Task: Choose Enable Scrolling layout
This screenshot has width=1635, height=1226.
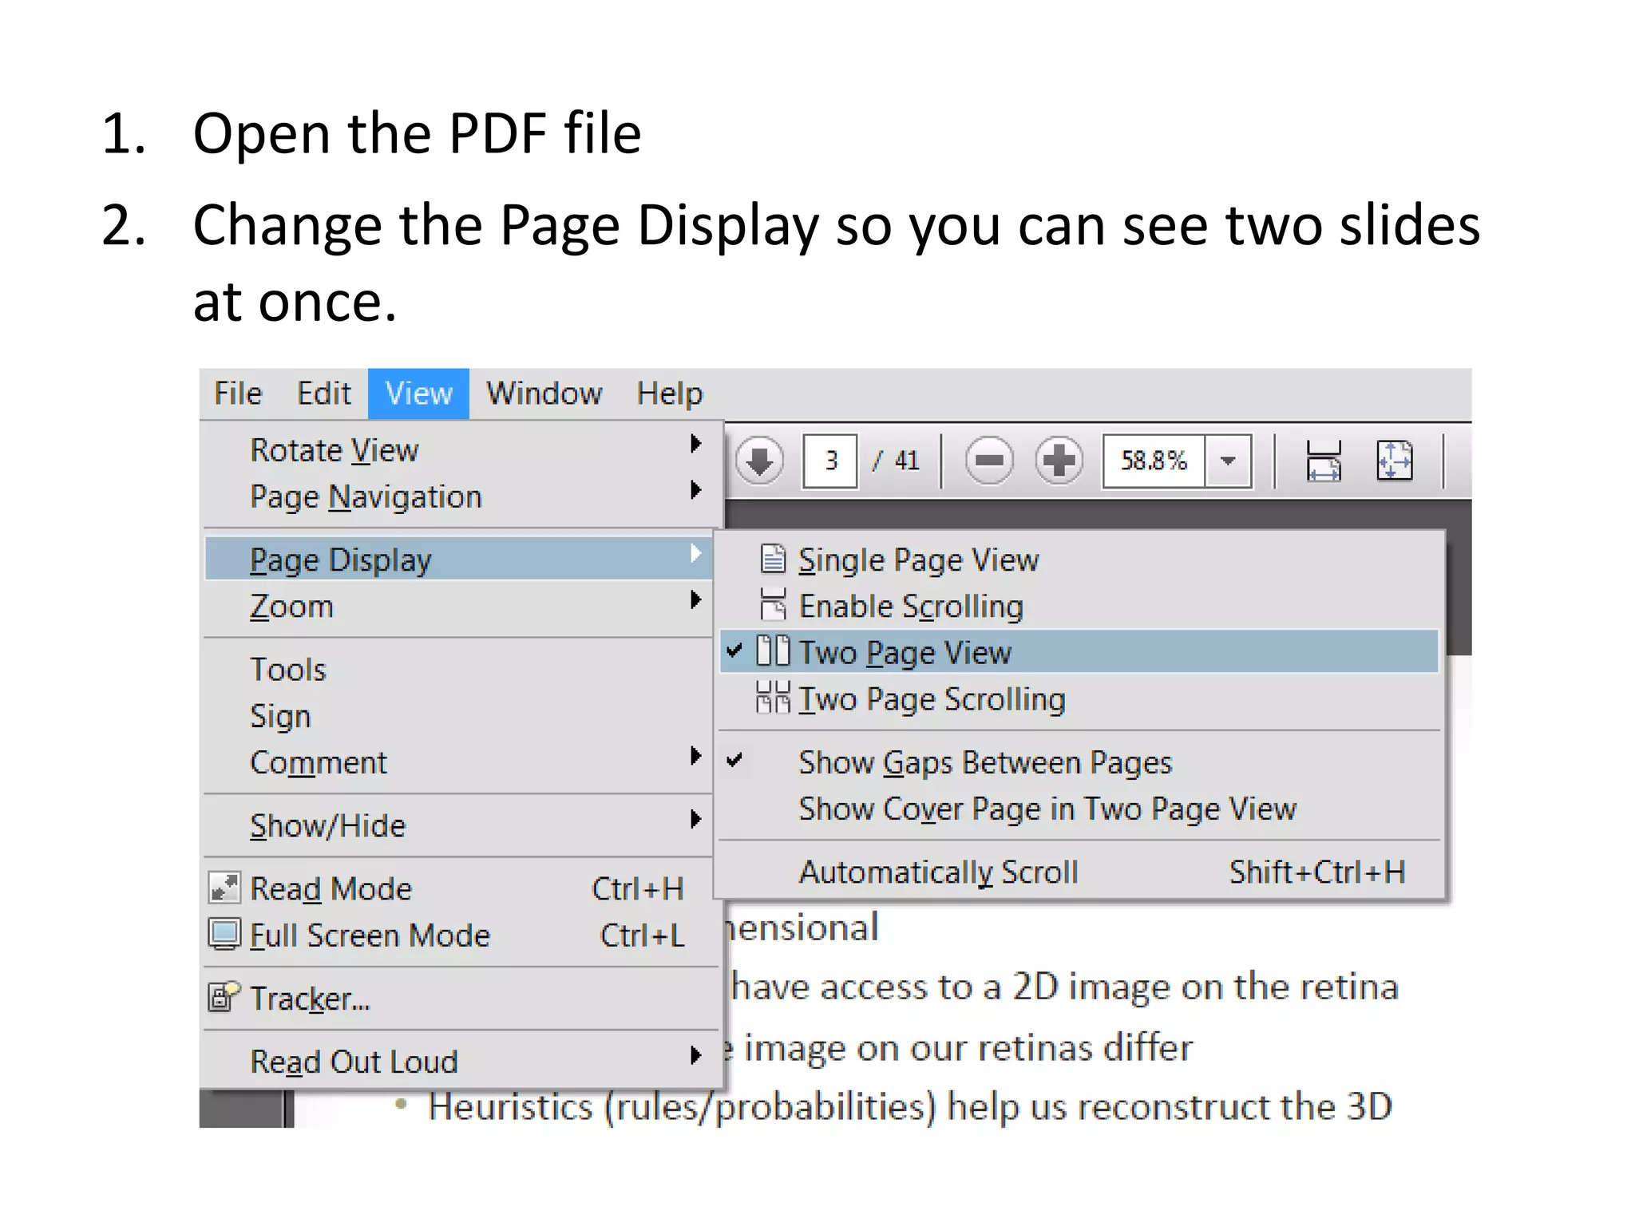Action: click(x=910, y=606)
